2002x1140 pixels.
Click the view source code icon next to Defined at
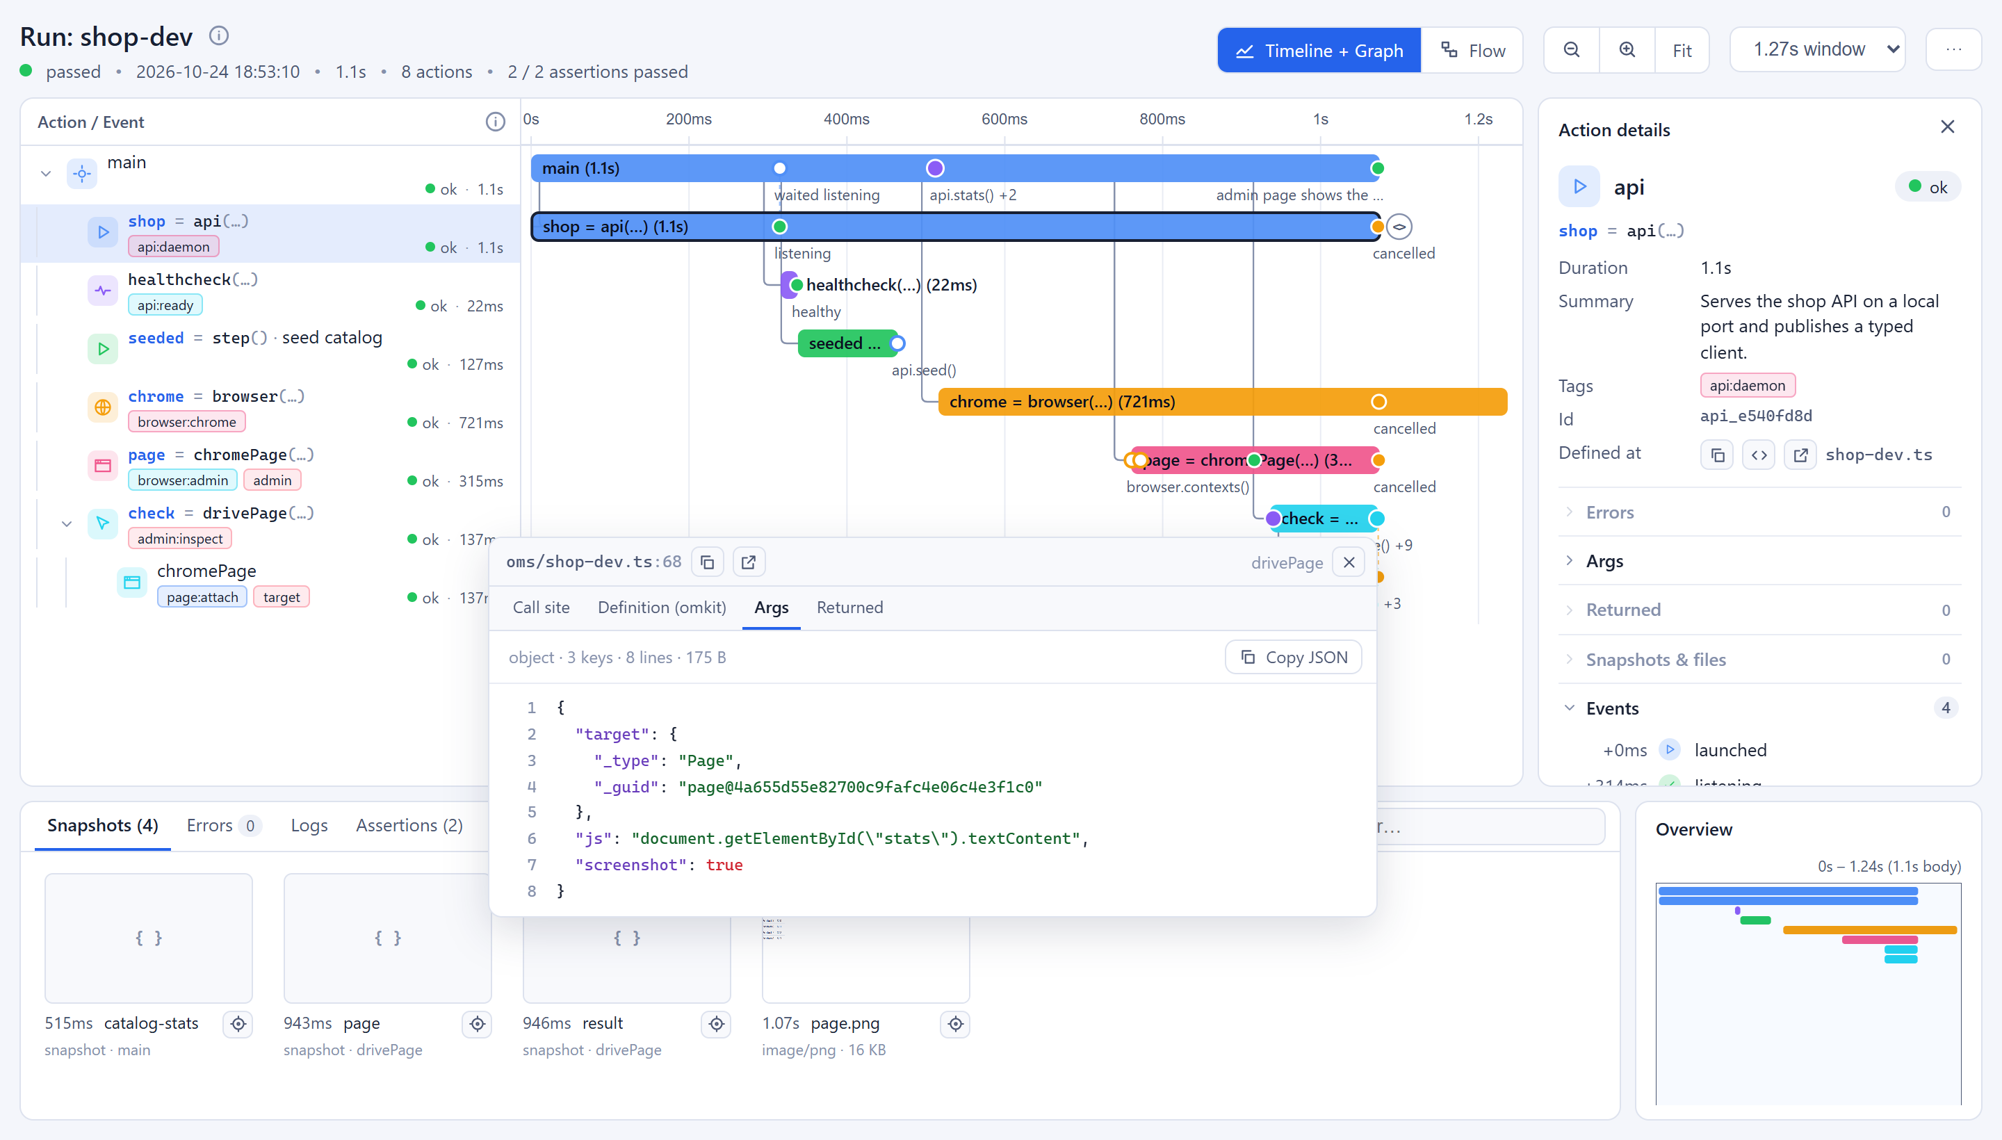pos(1759,455)
